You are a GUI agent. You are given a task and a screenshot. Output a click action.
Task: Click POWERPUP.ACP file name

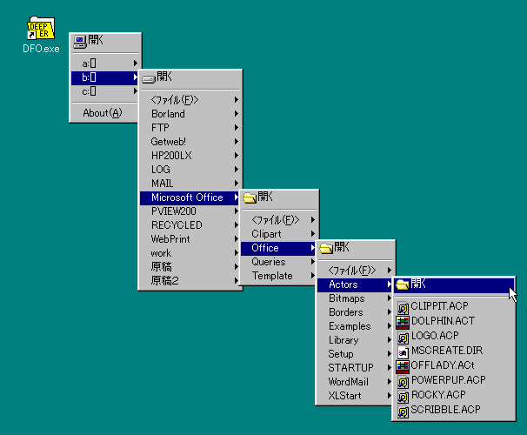[449, 380]
